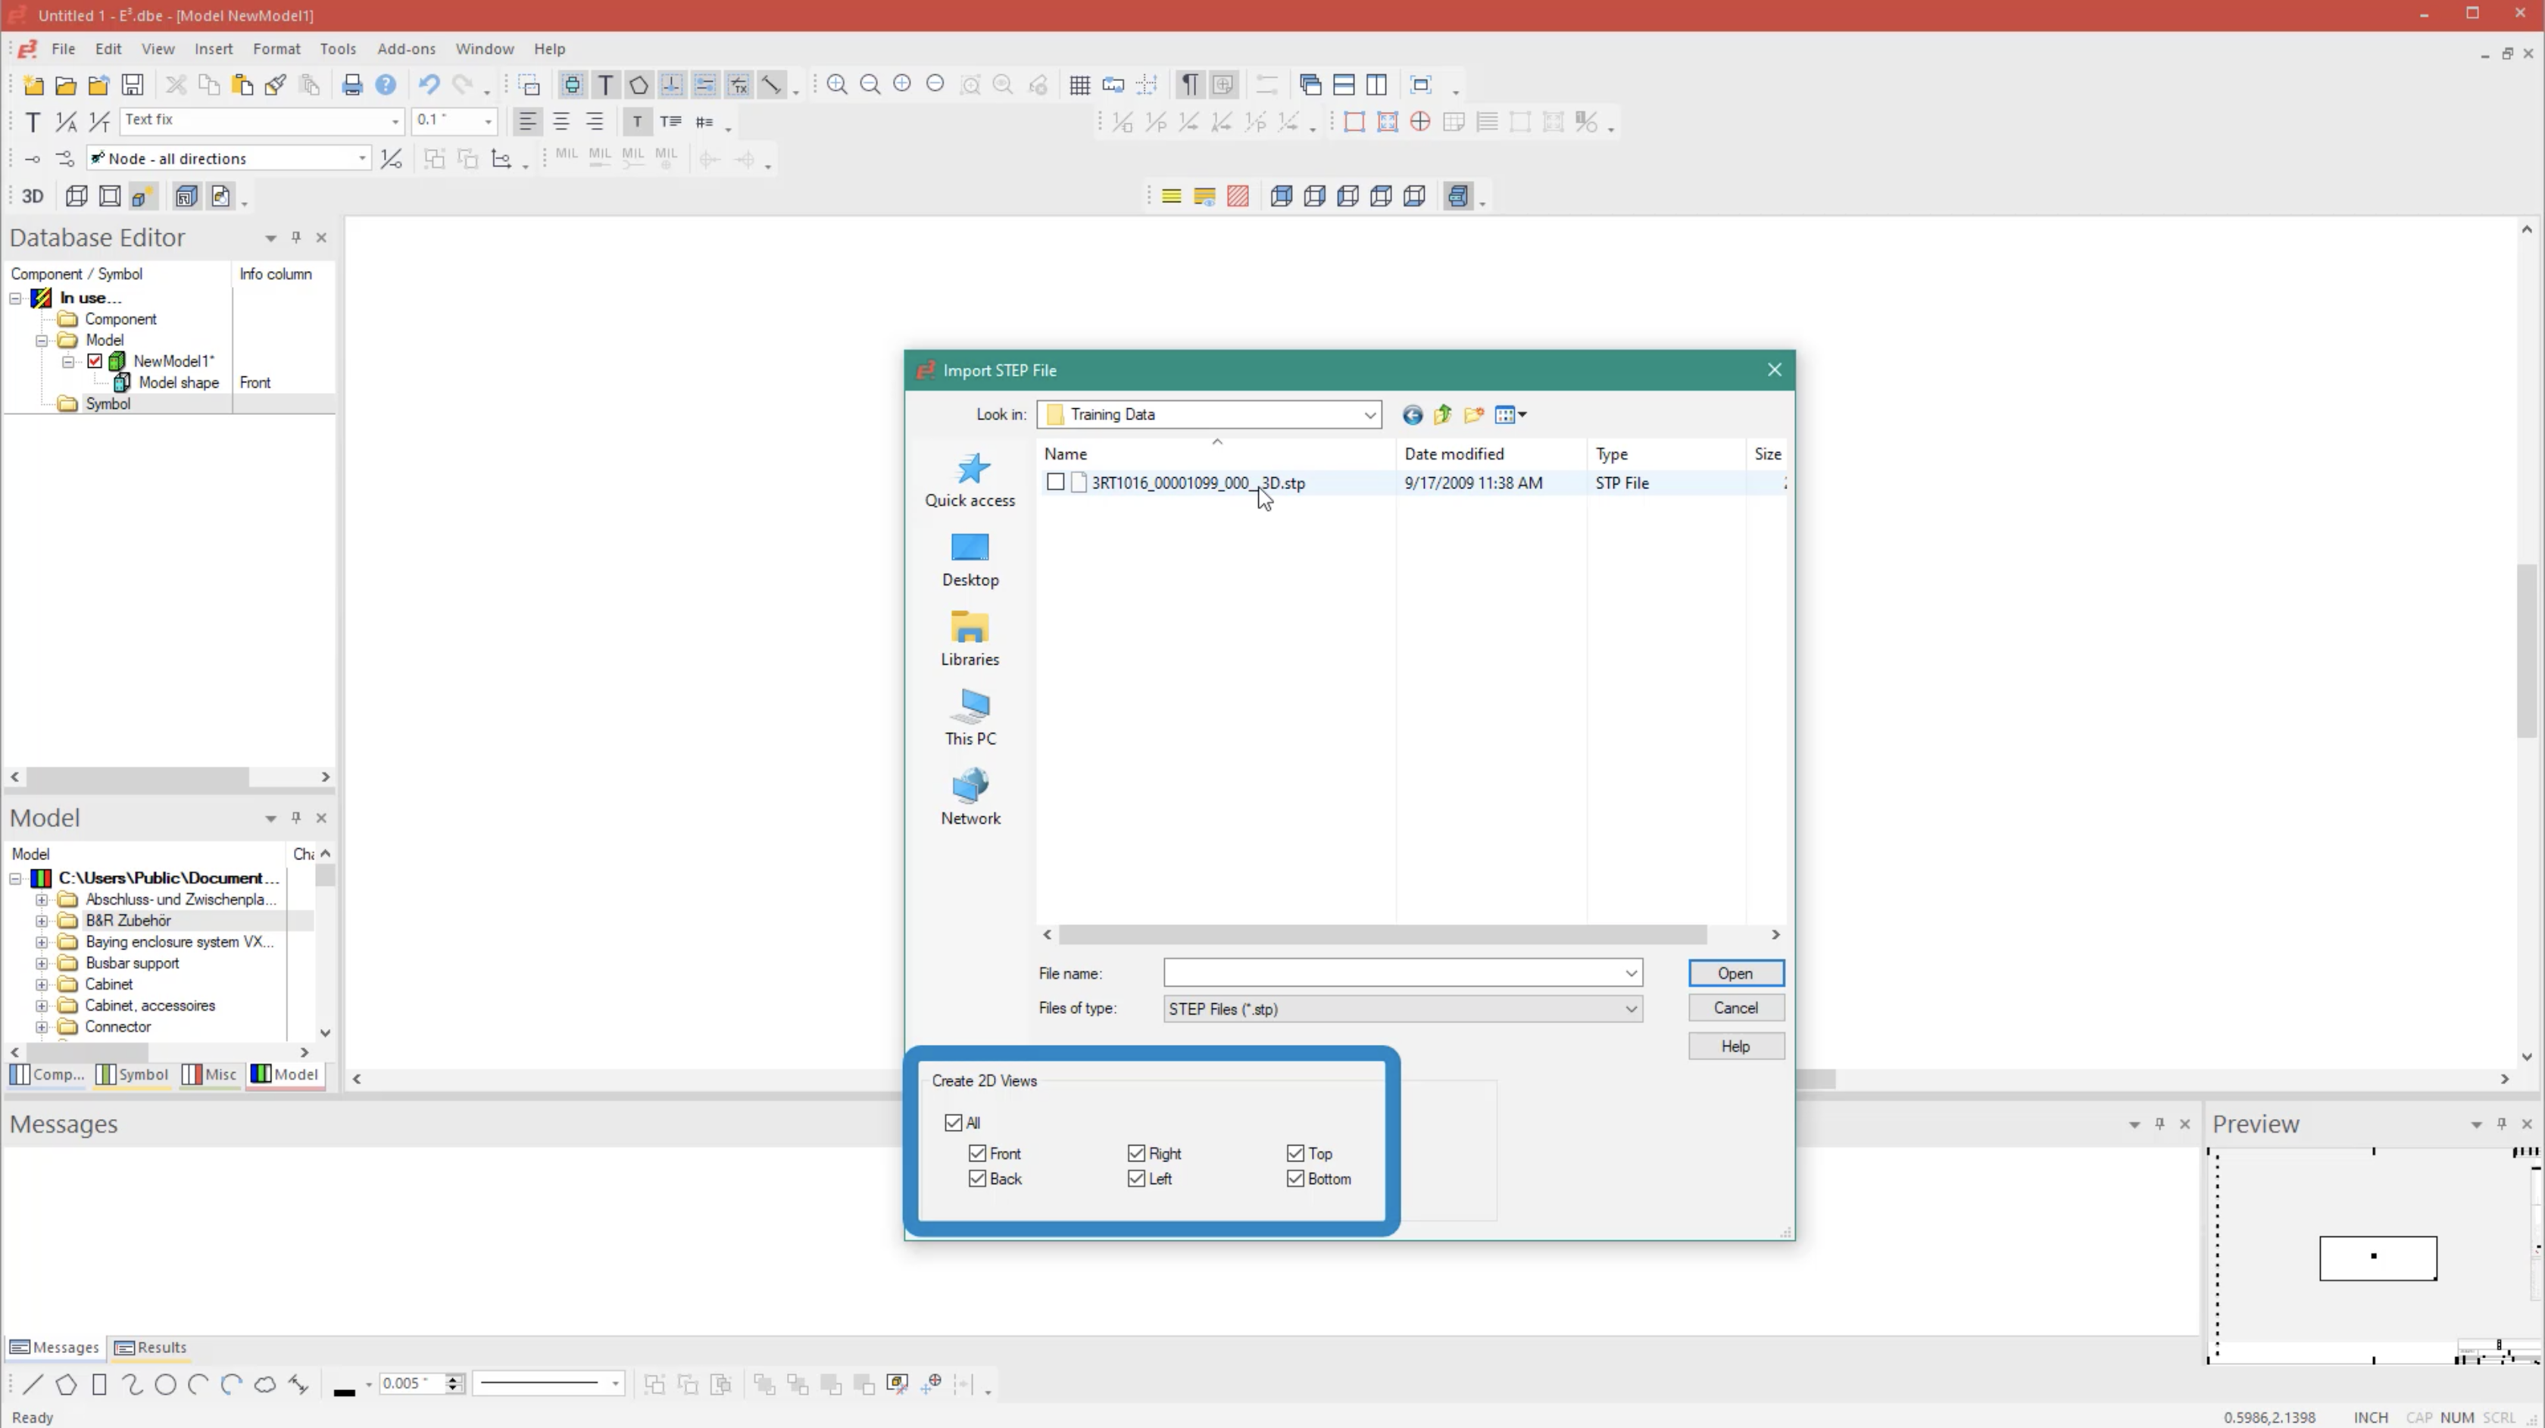Viewport: 2545px width, 1428px height.
Task: Toggle the Front view checkbox
Action: tap(977, 1153)
